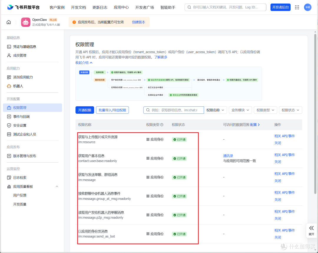Screen dimensions: 318x253
Task: Click 批量导入/导出权限 button
Action: click(x=112, y=110)
